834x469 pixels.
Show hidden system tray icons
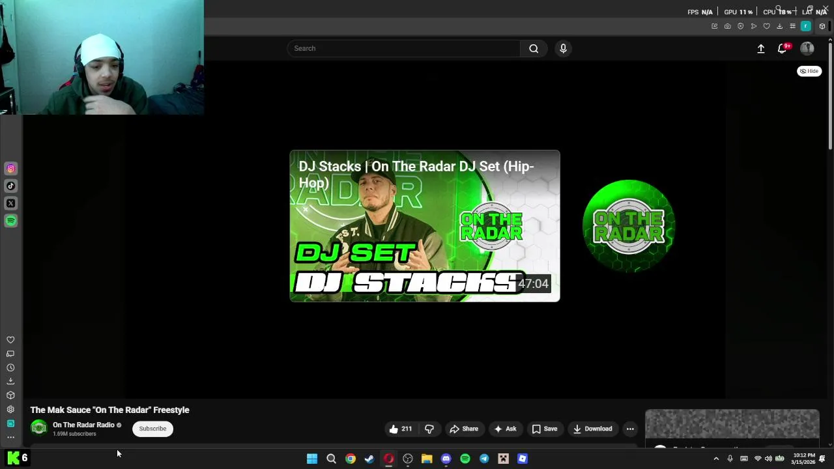716,459
